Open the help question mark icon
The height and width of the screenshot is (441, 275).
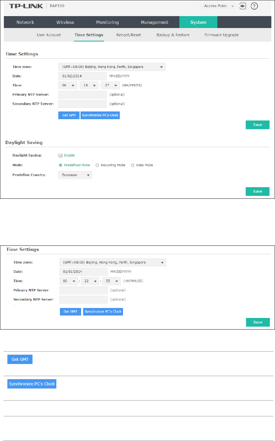point(254,6)
